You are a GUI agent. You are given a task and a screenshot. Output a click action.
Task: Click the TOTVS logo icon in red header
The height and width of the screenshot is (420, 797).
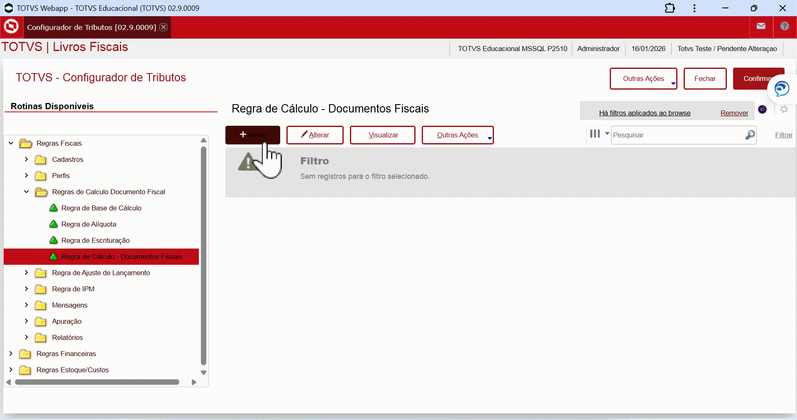[x=11, y=27]
